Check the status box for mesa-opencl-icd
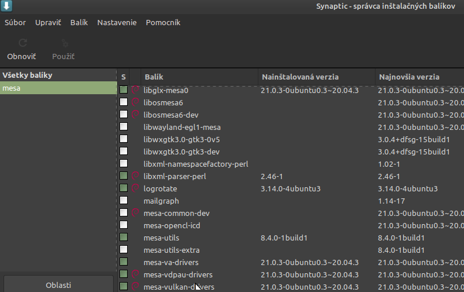 click(x=124, y=225)
